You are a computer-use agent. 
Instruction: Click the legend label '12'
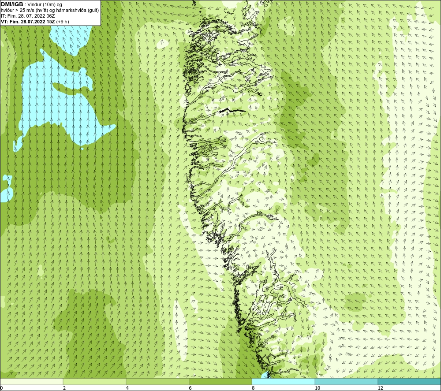pos(380,388)
